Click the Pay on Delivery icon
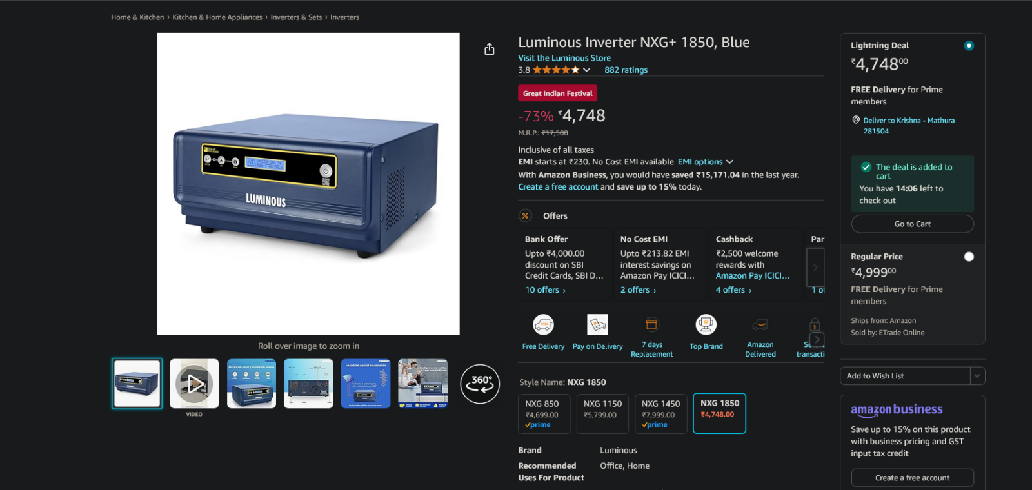Image resolution: width=1032 pixels, height=490 pixels. coord(597,324)
